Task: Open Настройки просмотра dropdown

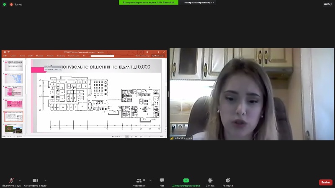Action: (x=199, y=3)
